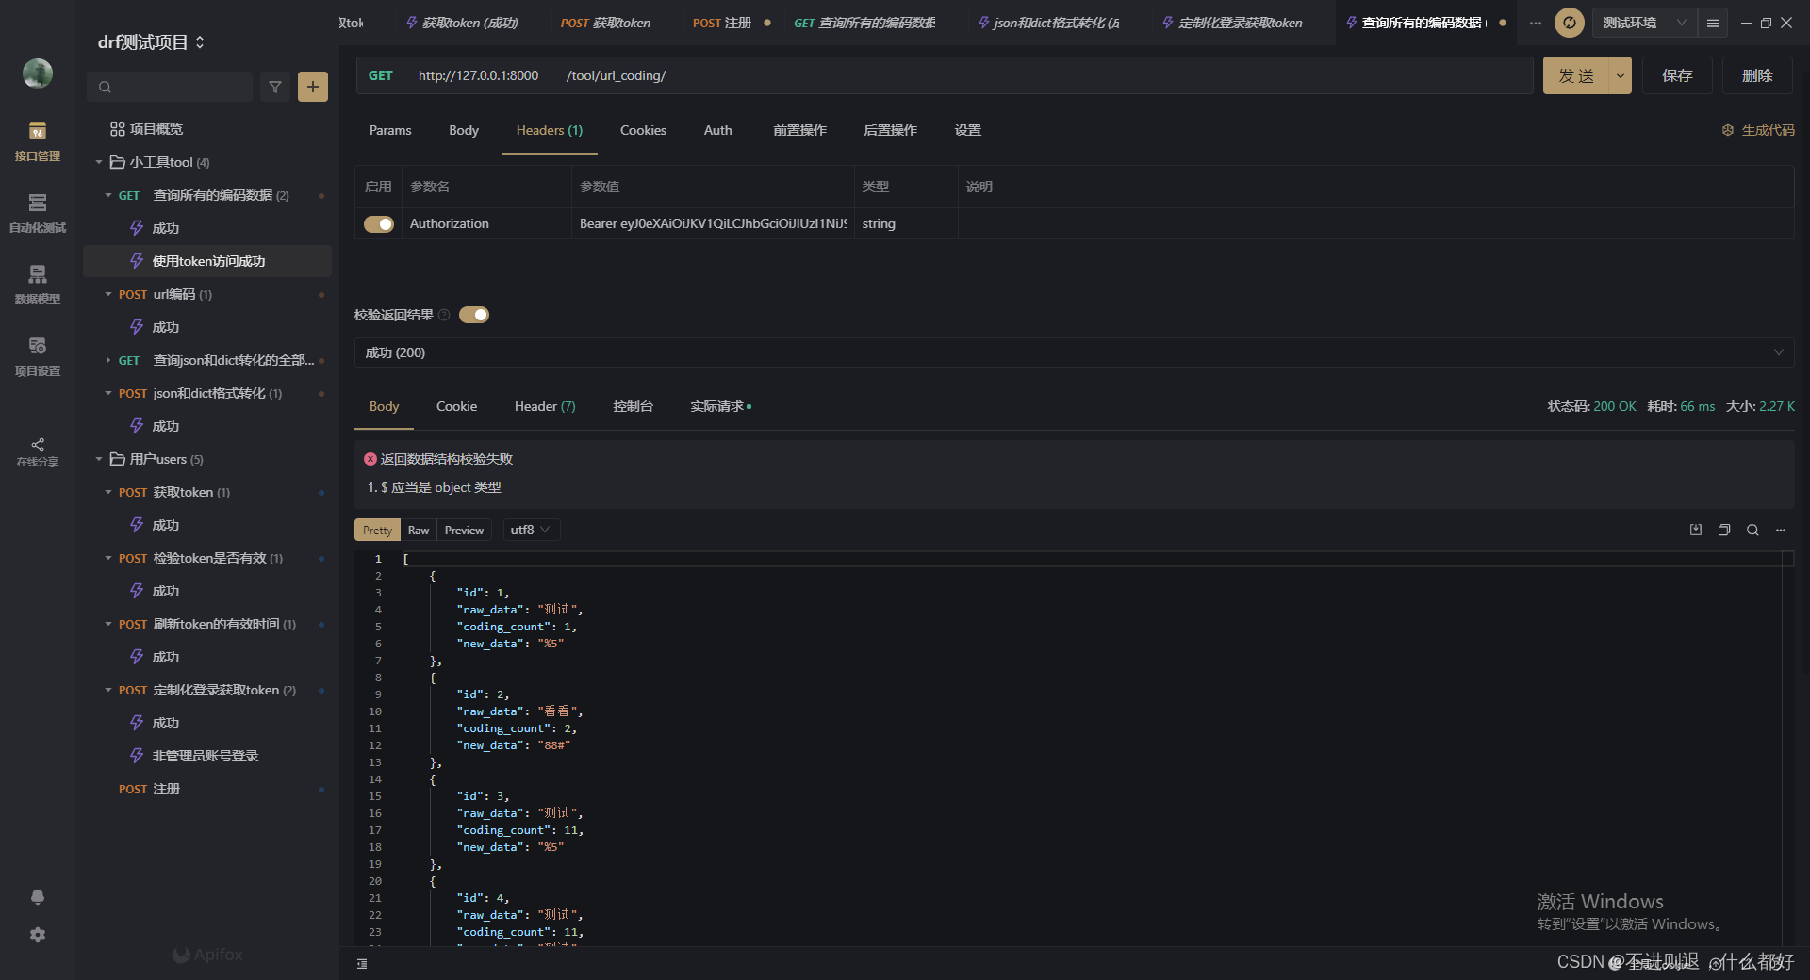Click the 保存 button
Screen dimensions: 1810x980
(x=1677, y=75)
